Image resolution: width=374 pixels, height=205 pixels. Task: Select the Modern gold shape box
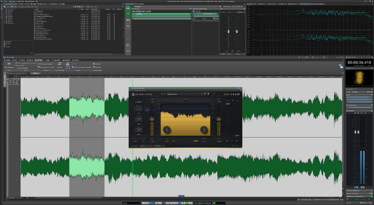coord(139,130)
